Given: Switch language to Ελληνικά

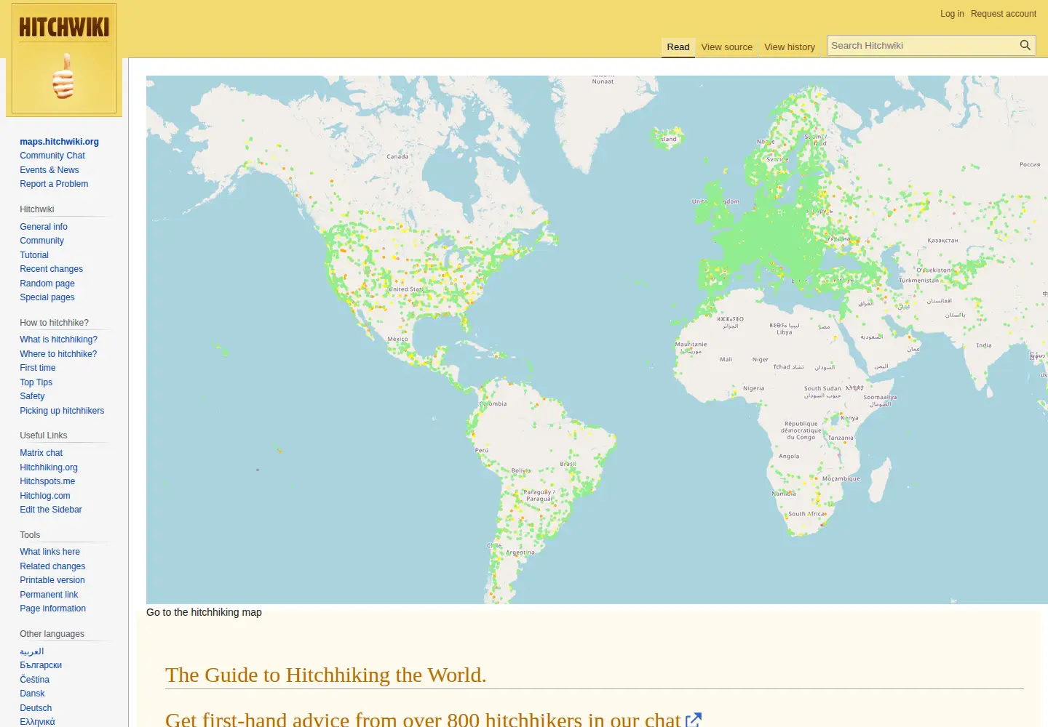Looking at the screenshot, I should pos(37,722).
